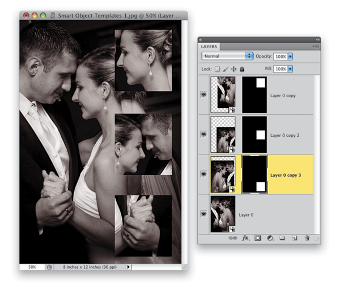Select Layer 0 thumbnail
The width and height of the screenshot is (340, 284).
coord(223,214)
